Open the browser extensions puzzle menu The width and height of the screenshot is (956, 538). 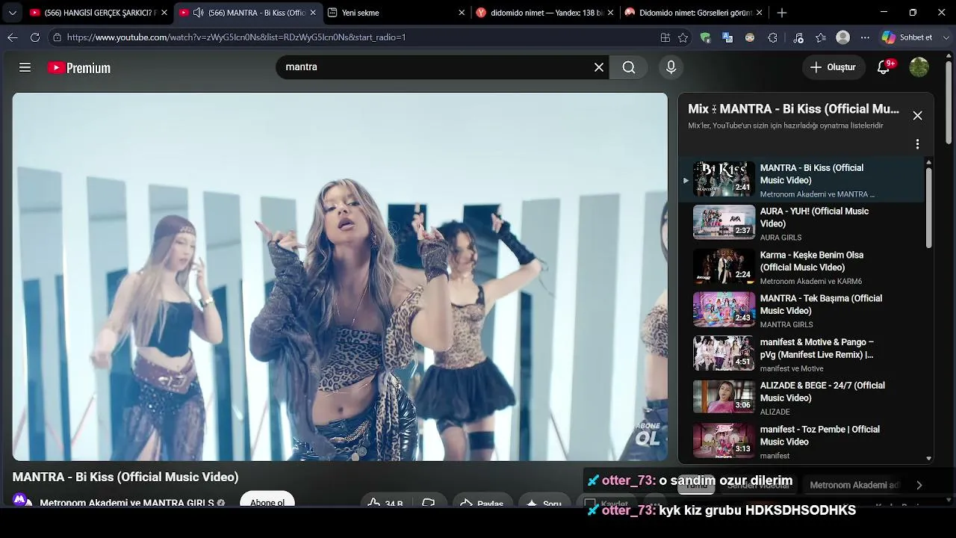(772, 37)
